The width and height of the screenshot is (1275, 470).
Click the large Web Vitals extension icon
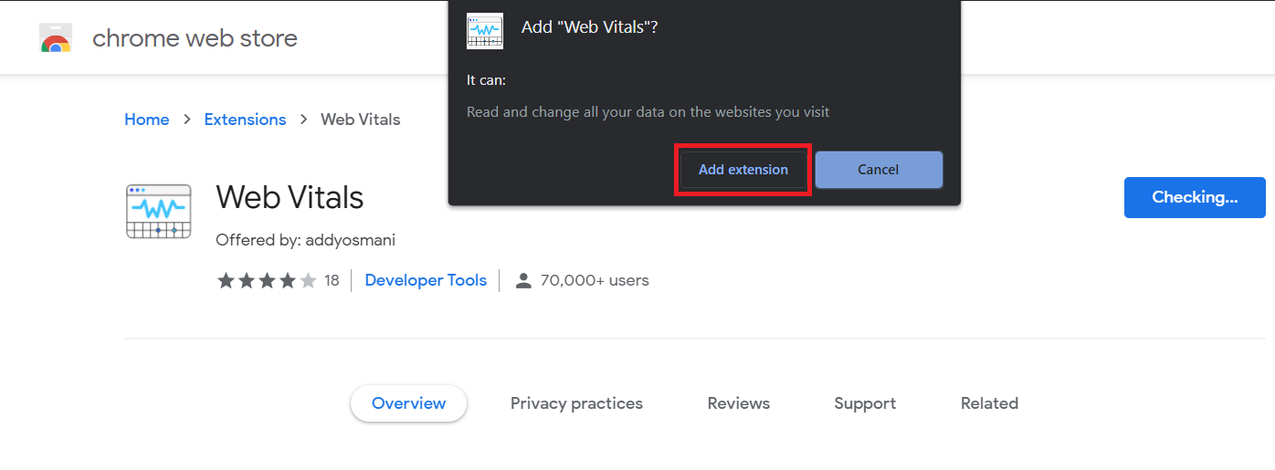[x=159, y=212]
